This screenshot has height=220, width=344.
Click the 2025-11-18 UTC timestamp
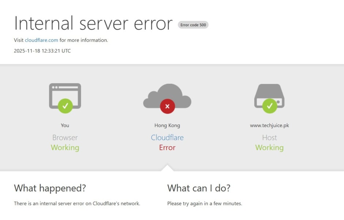(x=42, y=50)
